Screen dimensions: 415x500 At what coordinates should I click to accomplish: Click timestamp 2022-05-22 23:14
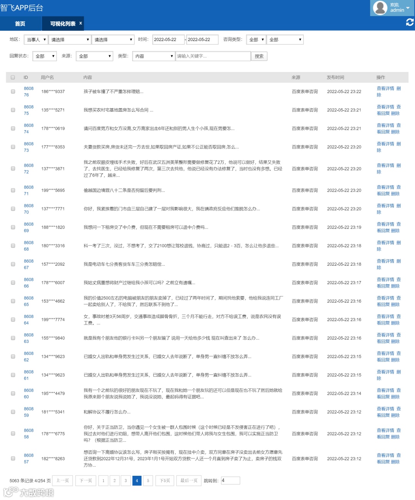coord(344,394)
